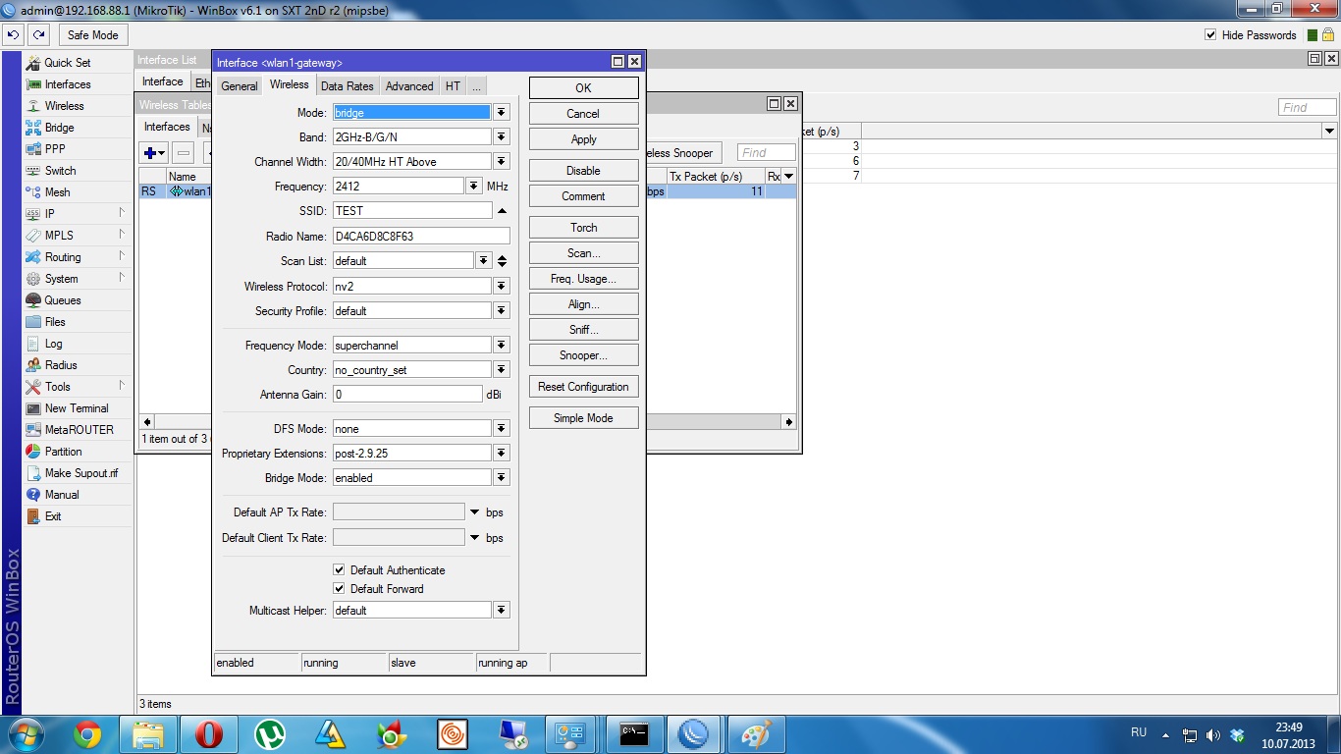Open the Wireless Protocol dropdown showing nv2
Image resolution: width=1341 pixels, height=754 pixels.
(502, 286)
